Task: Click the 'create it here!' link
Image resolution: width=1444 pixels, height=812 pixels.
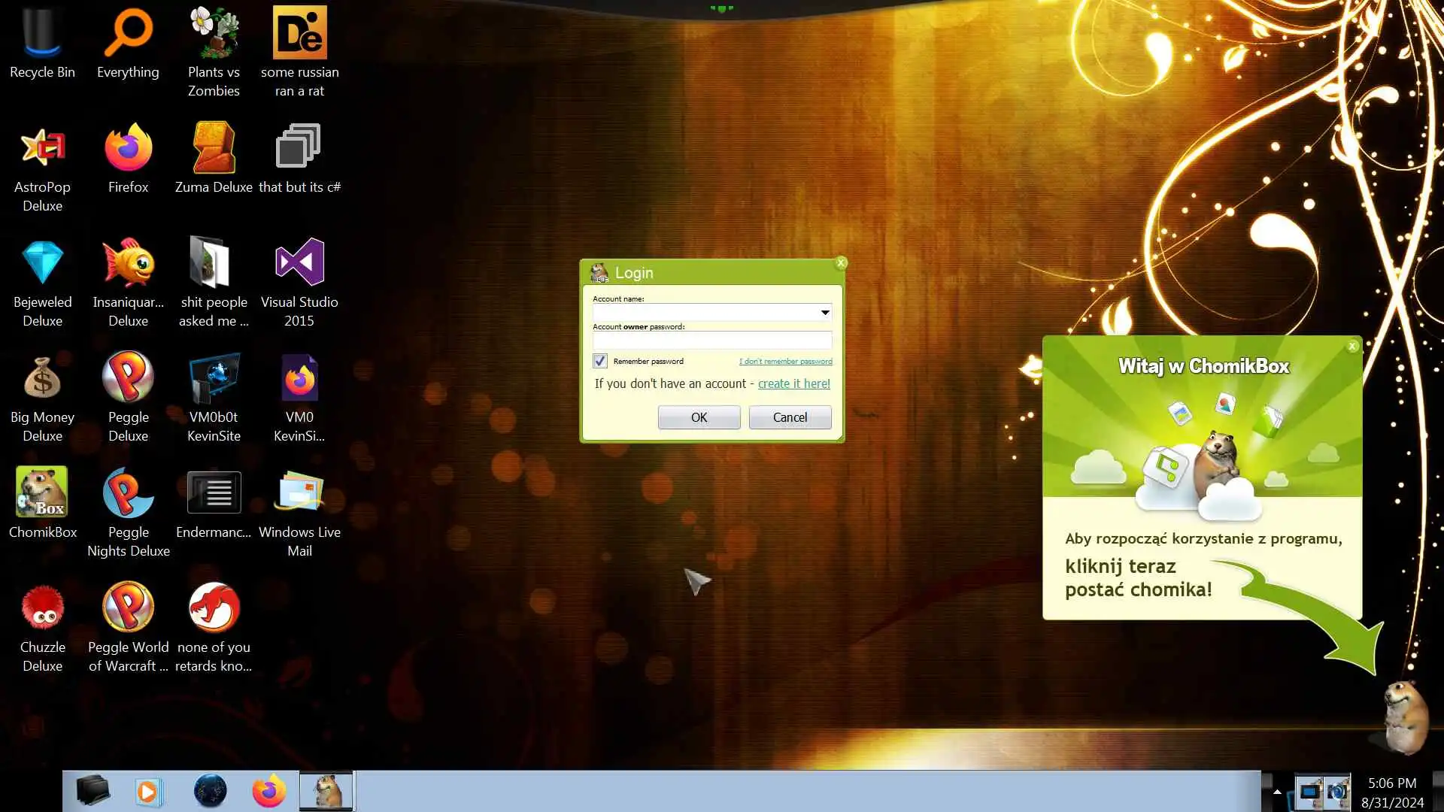Action: (793, 383)
